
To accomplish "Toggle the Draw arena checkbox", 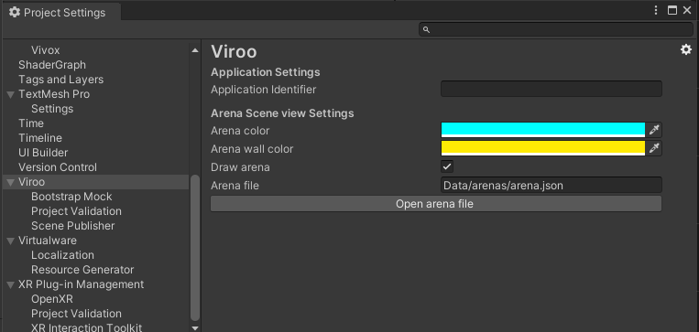I will (x=447, y=166).
